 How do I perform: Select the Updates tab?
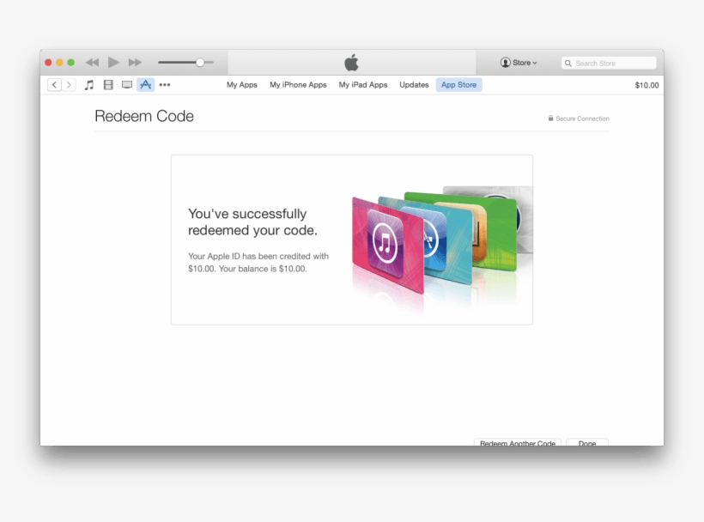[414, 85]
